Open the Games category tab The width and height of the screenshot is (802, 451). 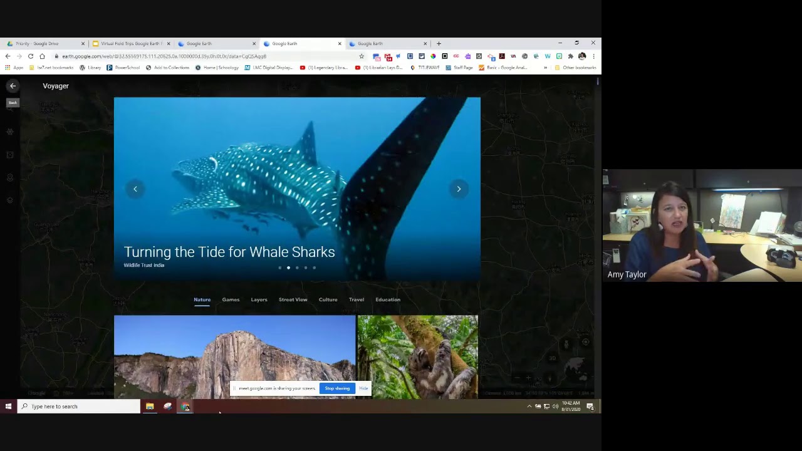(x=231, y=299)
